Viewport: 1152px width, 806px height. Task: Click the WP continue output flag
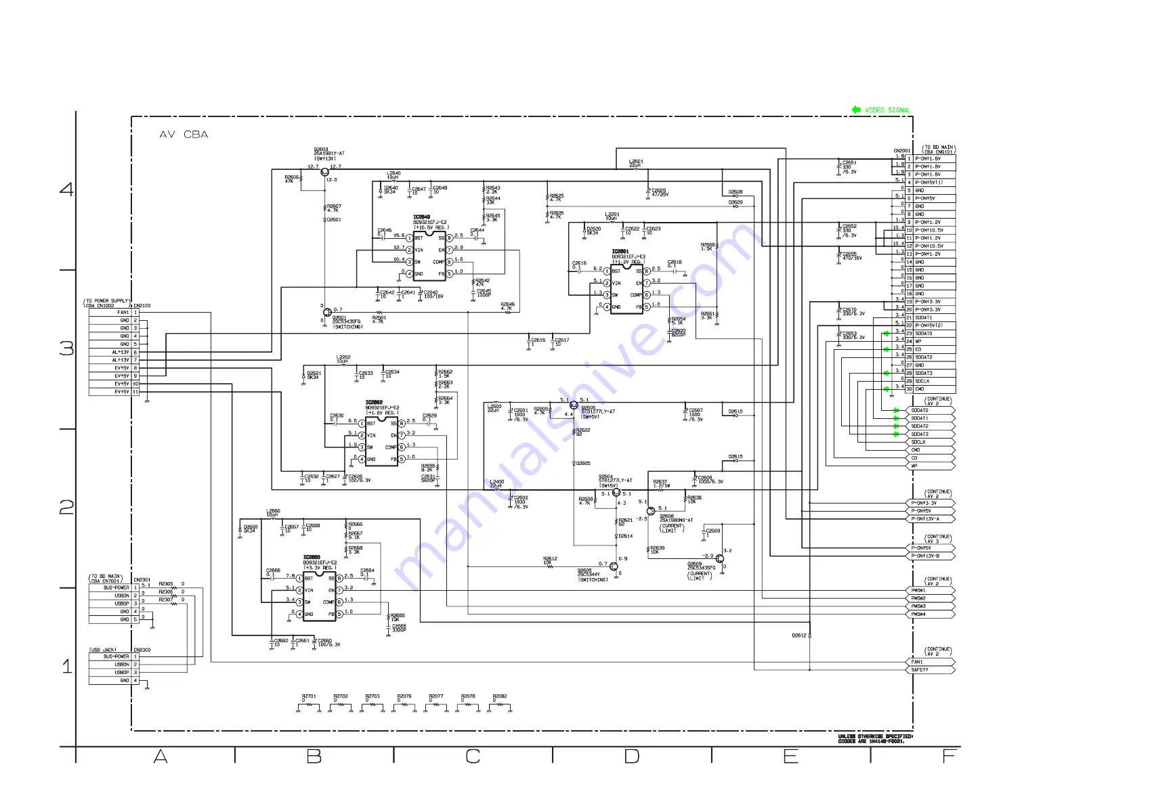[931, 466]
